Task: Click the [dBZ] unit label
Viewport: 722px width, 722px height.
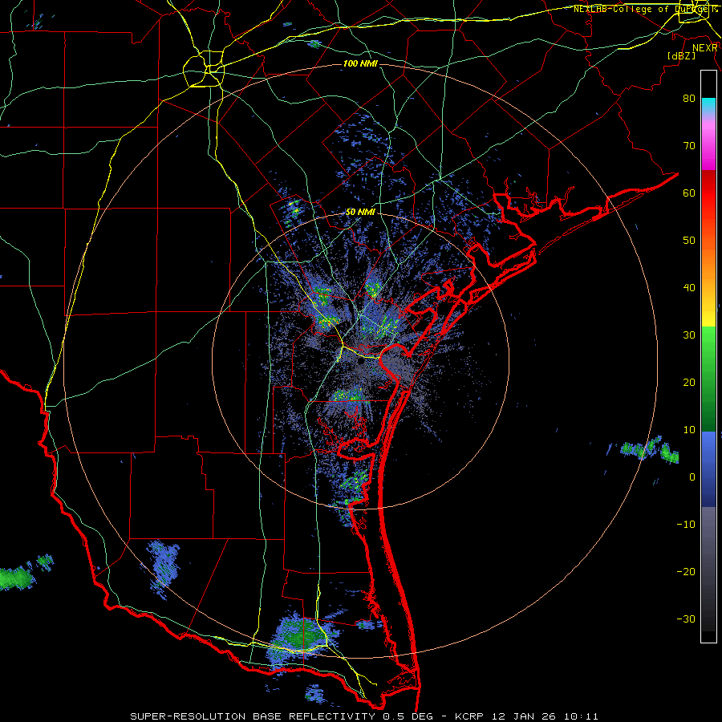Action: pyautogui.click(x=681, y=55)
